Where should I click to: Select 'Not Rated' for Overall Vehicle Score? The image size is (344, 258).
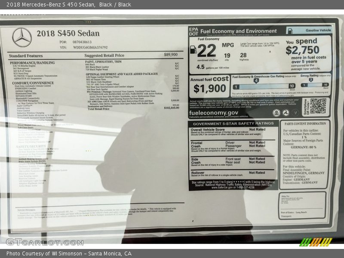(257, 129)
